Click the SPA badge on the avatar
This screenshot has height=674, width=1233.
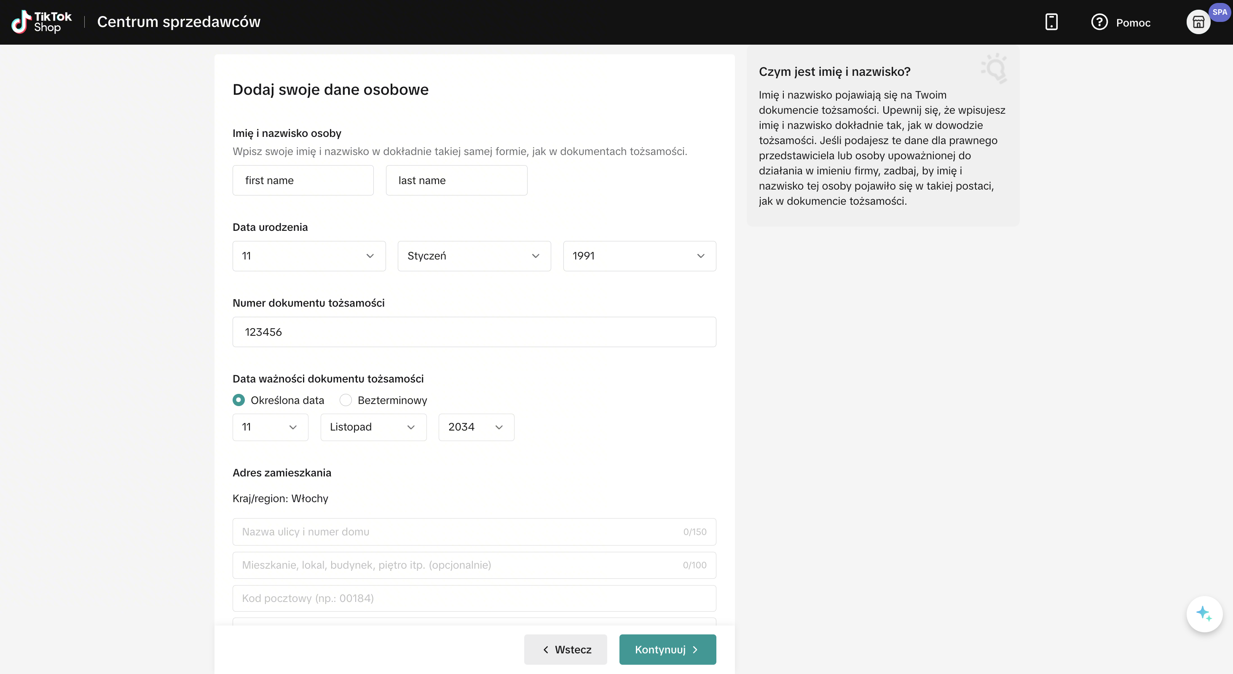[x=1220, y=12]
